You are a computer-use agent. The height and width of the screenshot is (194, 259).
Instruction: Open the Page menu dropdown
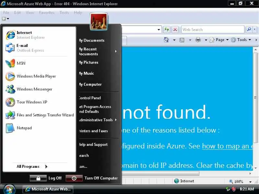(219, 40)
